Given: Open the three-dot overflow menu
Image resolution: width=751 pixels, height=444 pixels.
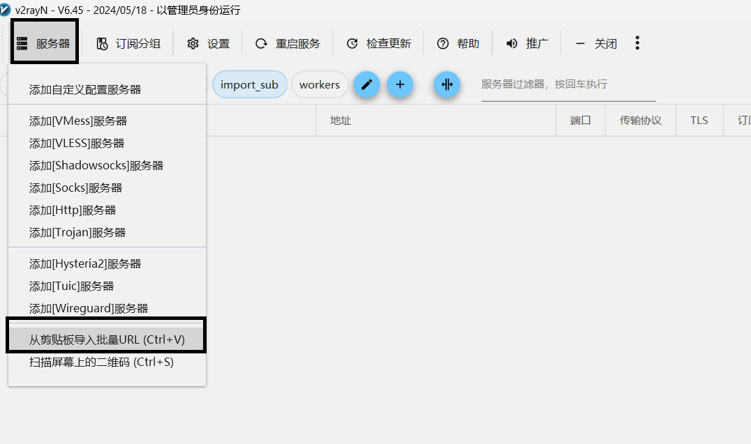Looking at the screenshot, I should 637,43.
